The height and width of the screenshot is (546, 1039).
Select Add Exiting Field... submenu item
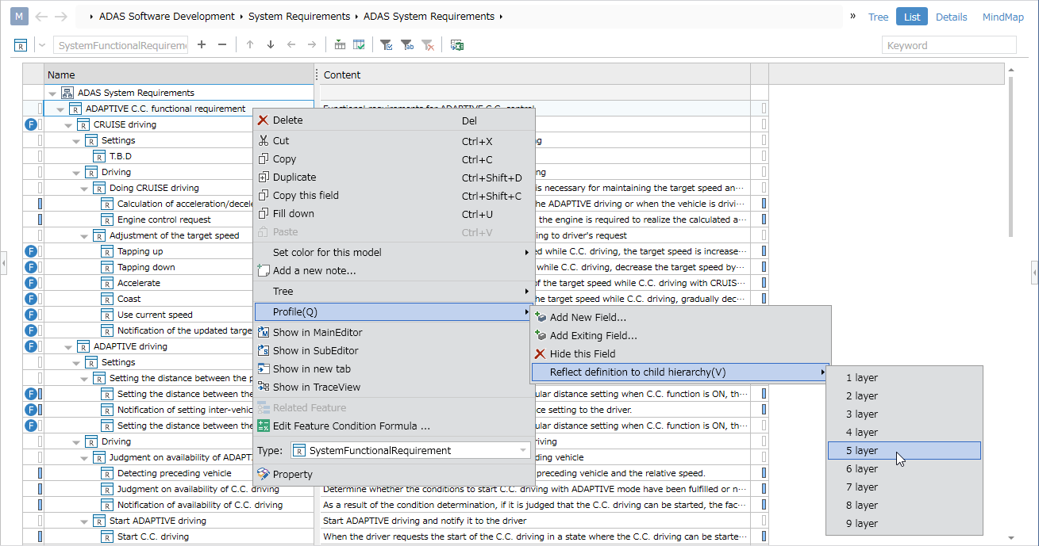(679, 335)
